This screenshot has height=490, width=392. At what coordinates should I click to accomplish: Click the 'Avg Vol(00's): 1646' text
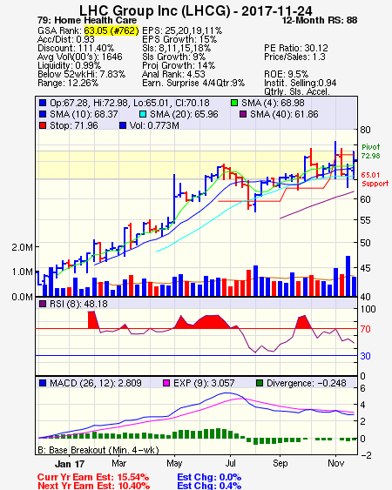80,57
